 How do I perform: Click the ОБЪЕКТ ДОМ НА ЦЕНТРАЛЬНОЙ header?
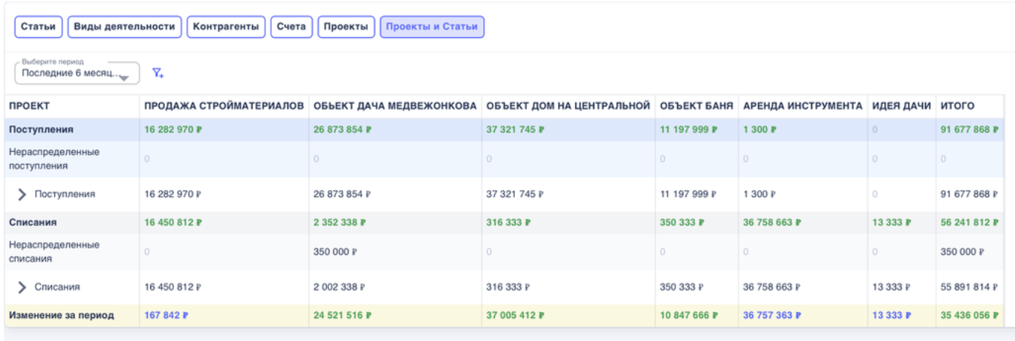click(568, 106)
